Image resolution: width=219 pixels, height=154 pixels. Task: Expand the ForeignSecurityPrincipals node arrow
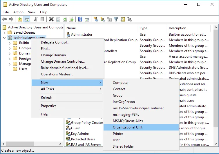[10, 59]
